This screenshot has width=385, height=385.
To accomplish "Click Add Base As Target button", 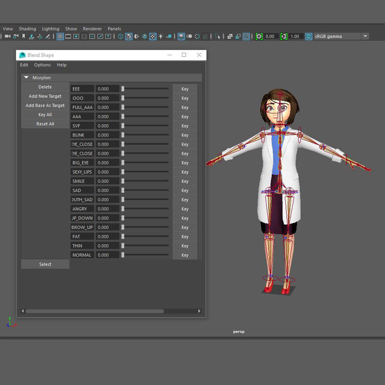I will pyautogui.click(x=45, y=105).
